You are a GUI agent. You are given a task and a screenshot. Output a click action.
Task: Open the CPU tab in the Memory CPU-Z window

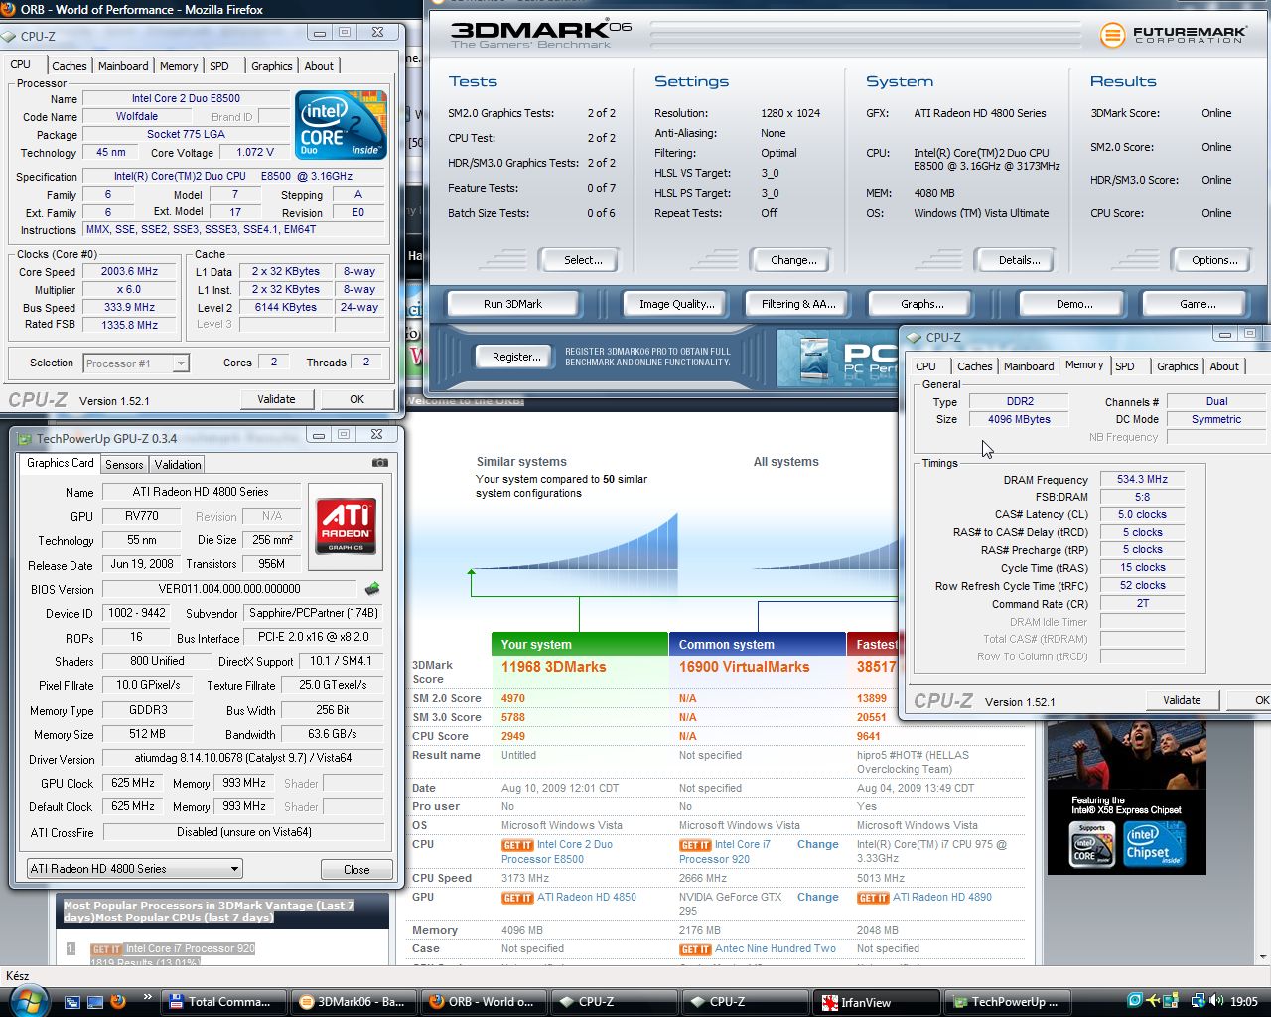tap(925, 366)
